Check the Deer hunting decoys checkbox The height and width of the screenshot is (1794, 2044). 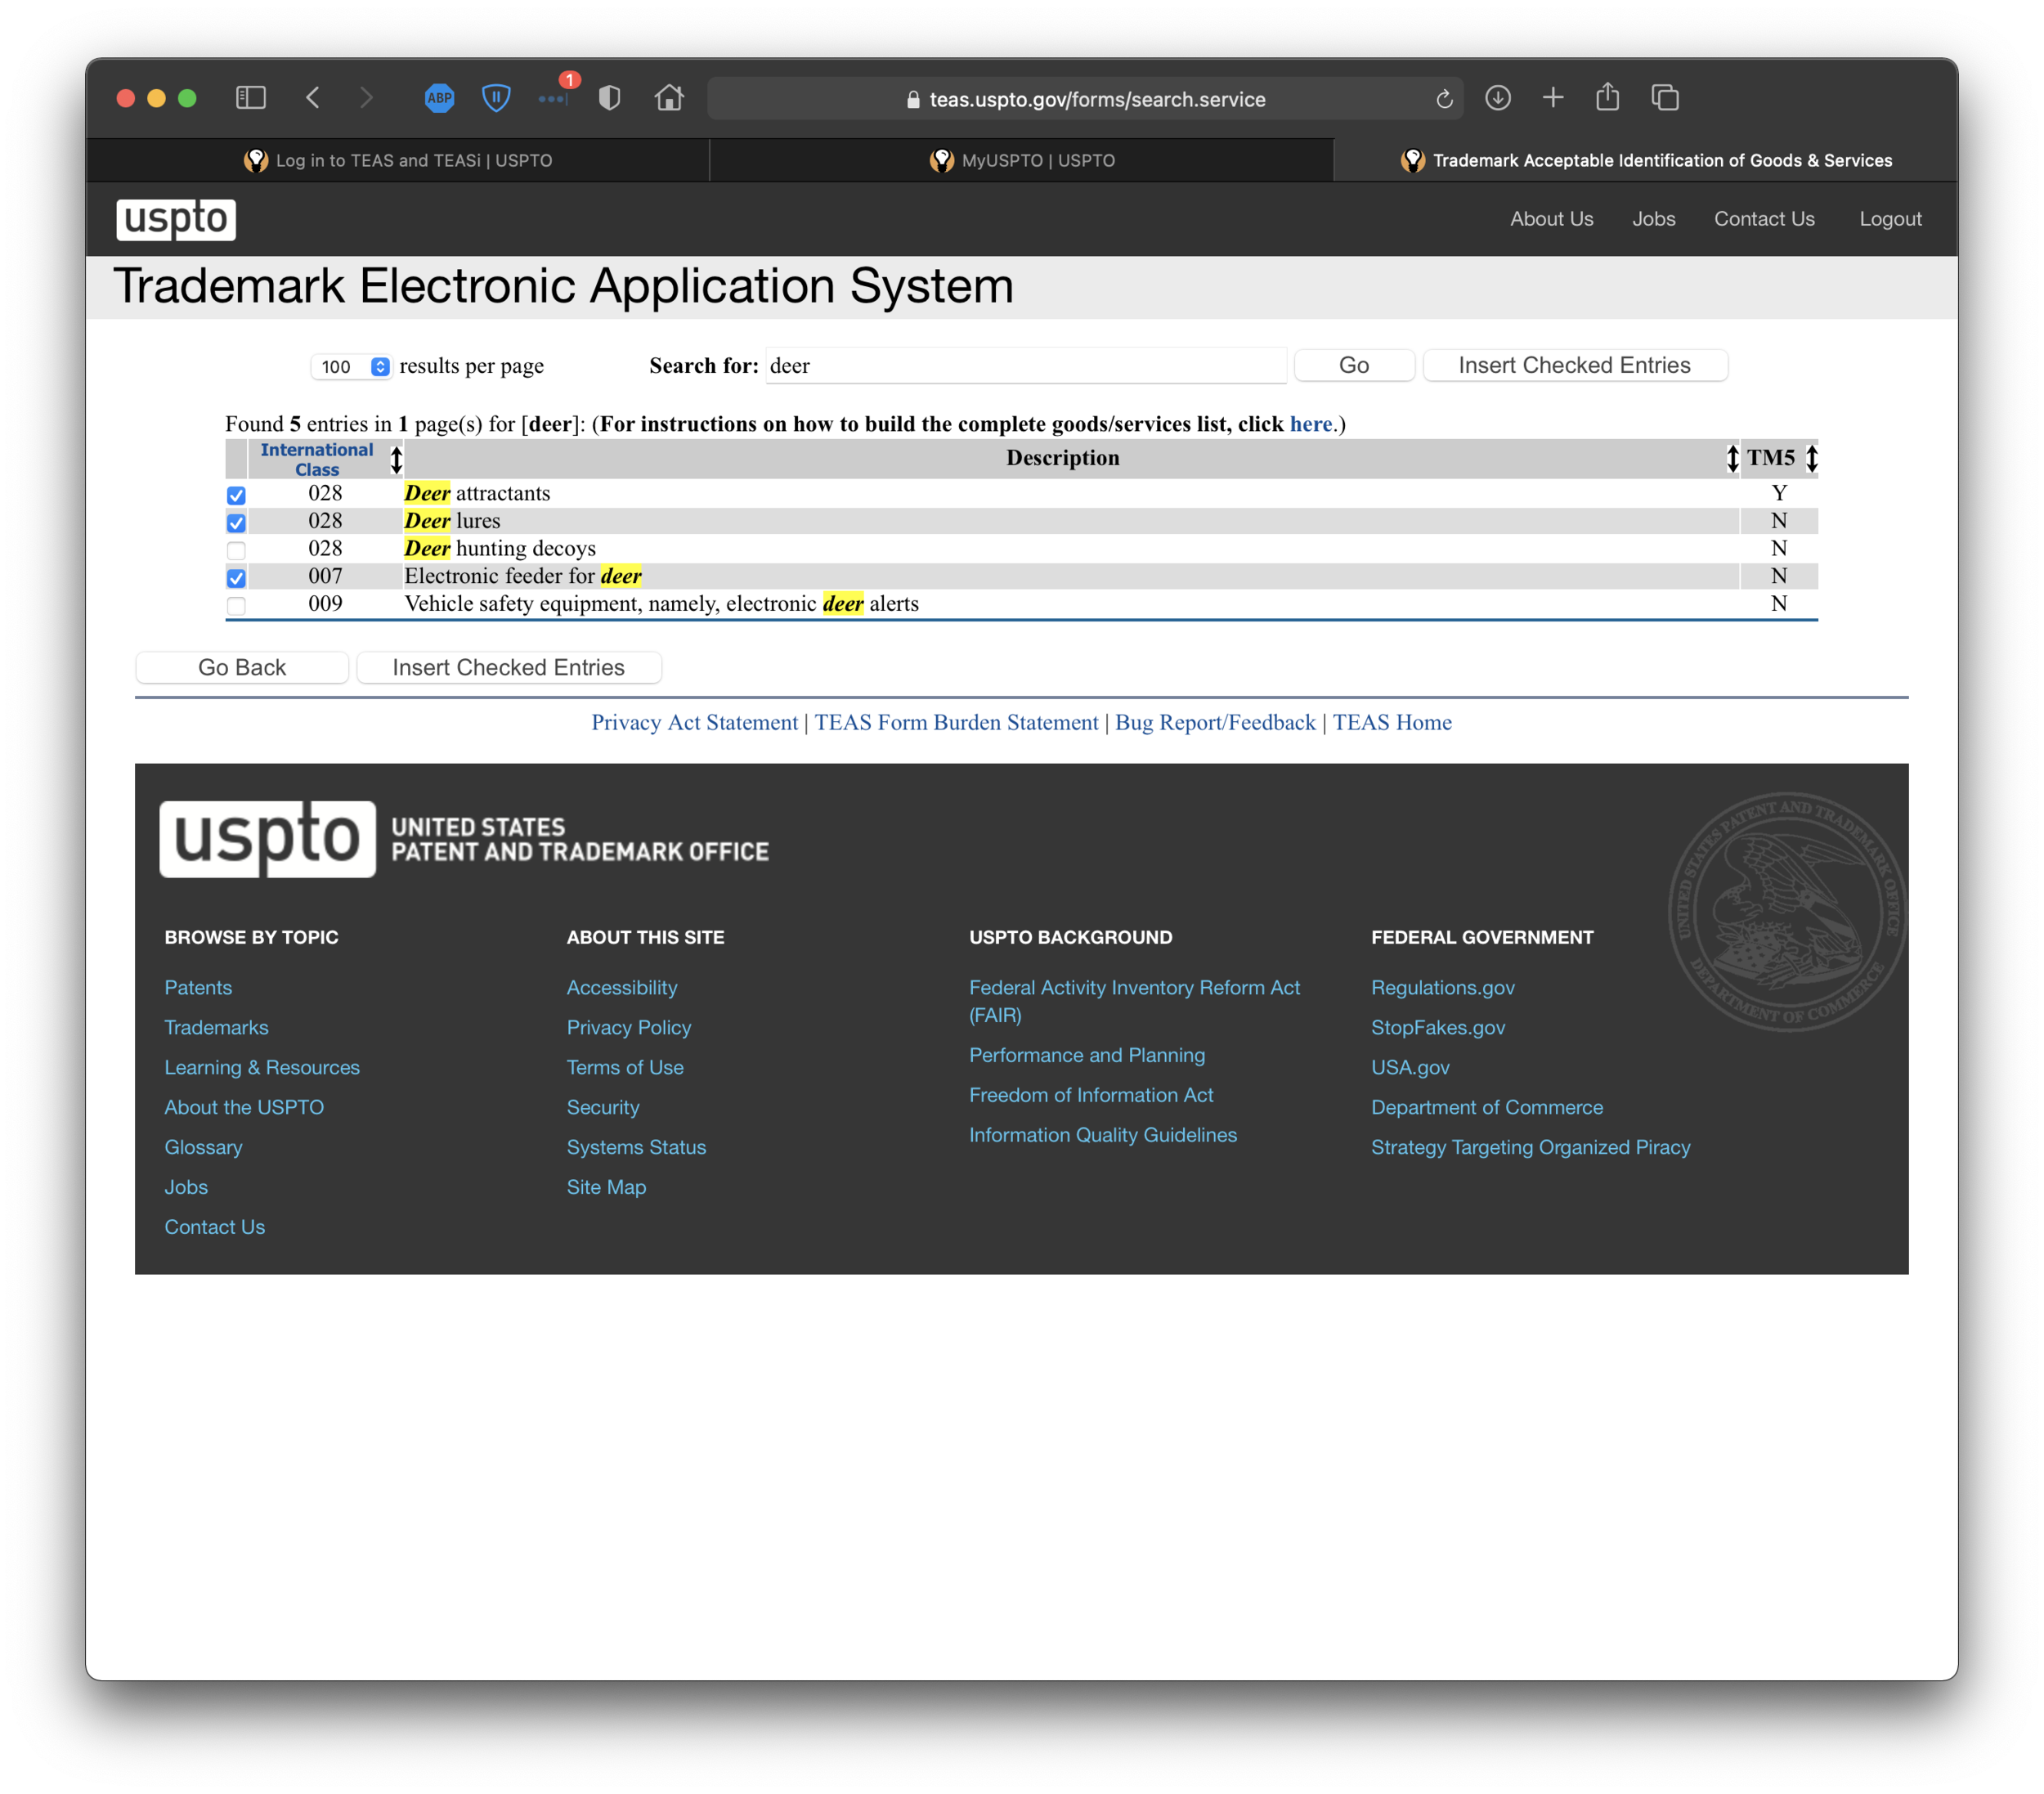(x=236, y=550)
